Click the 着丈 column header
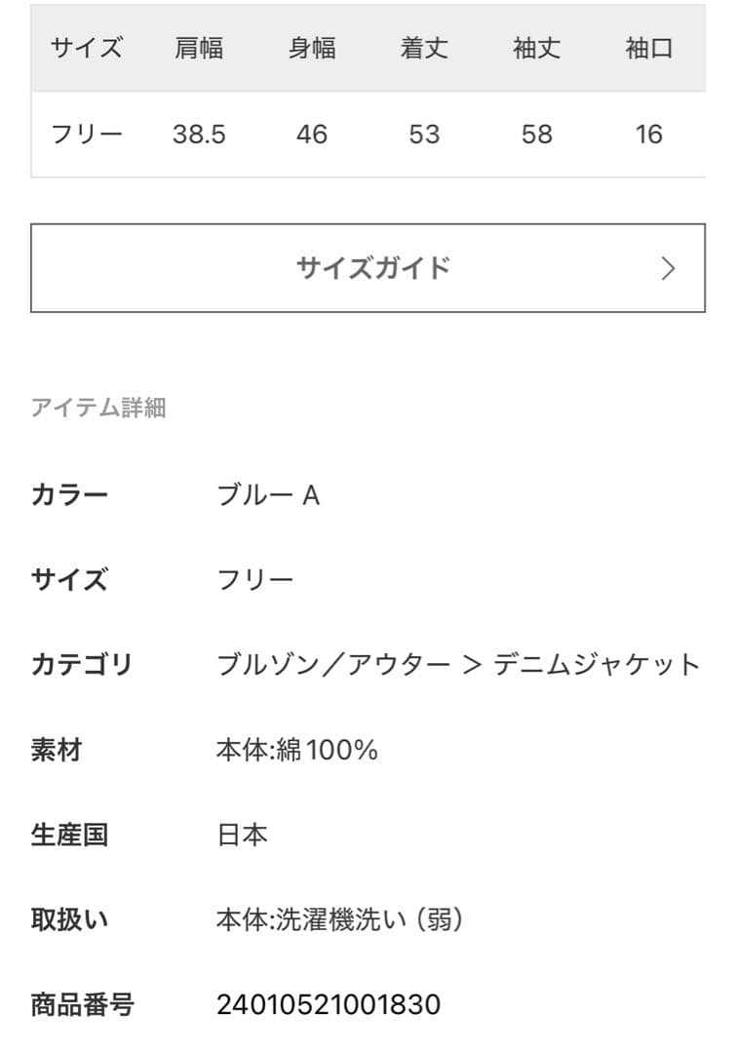 click(425, 48)
